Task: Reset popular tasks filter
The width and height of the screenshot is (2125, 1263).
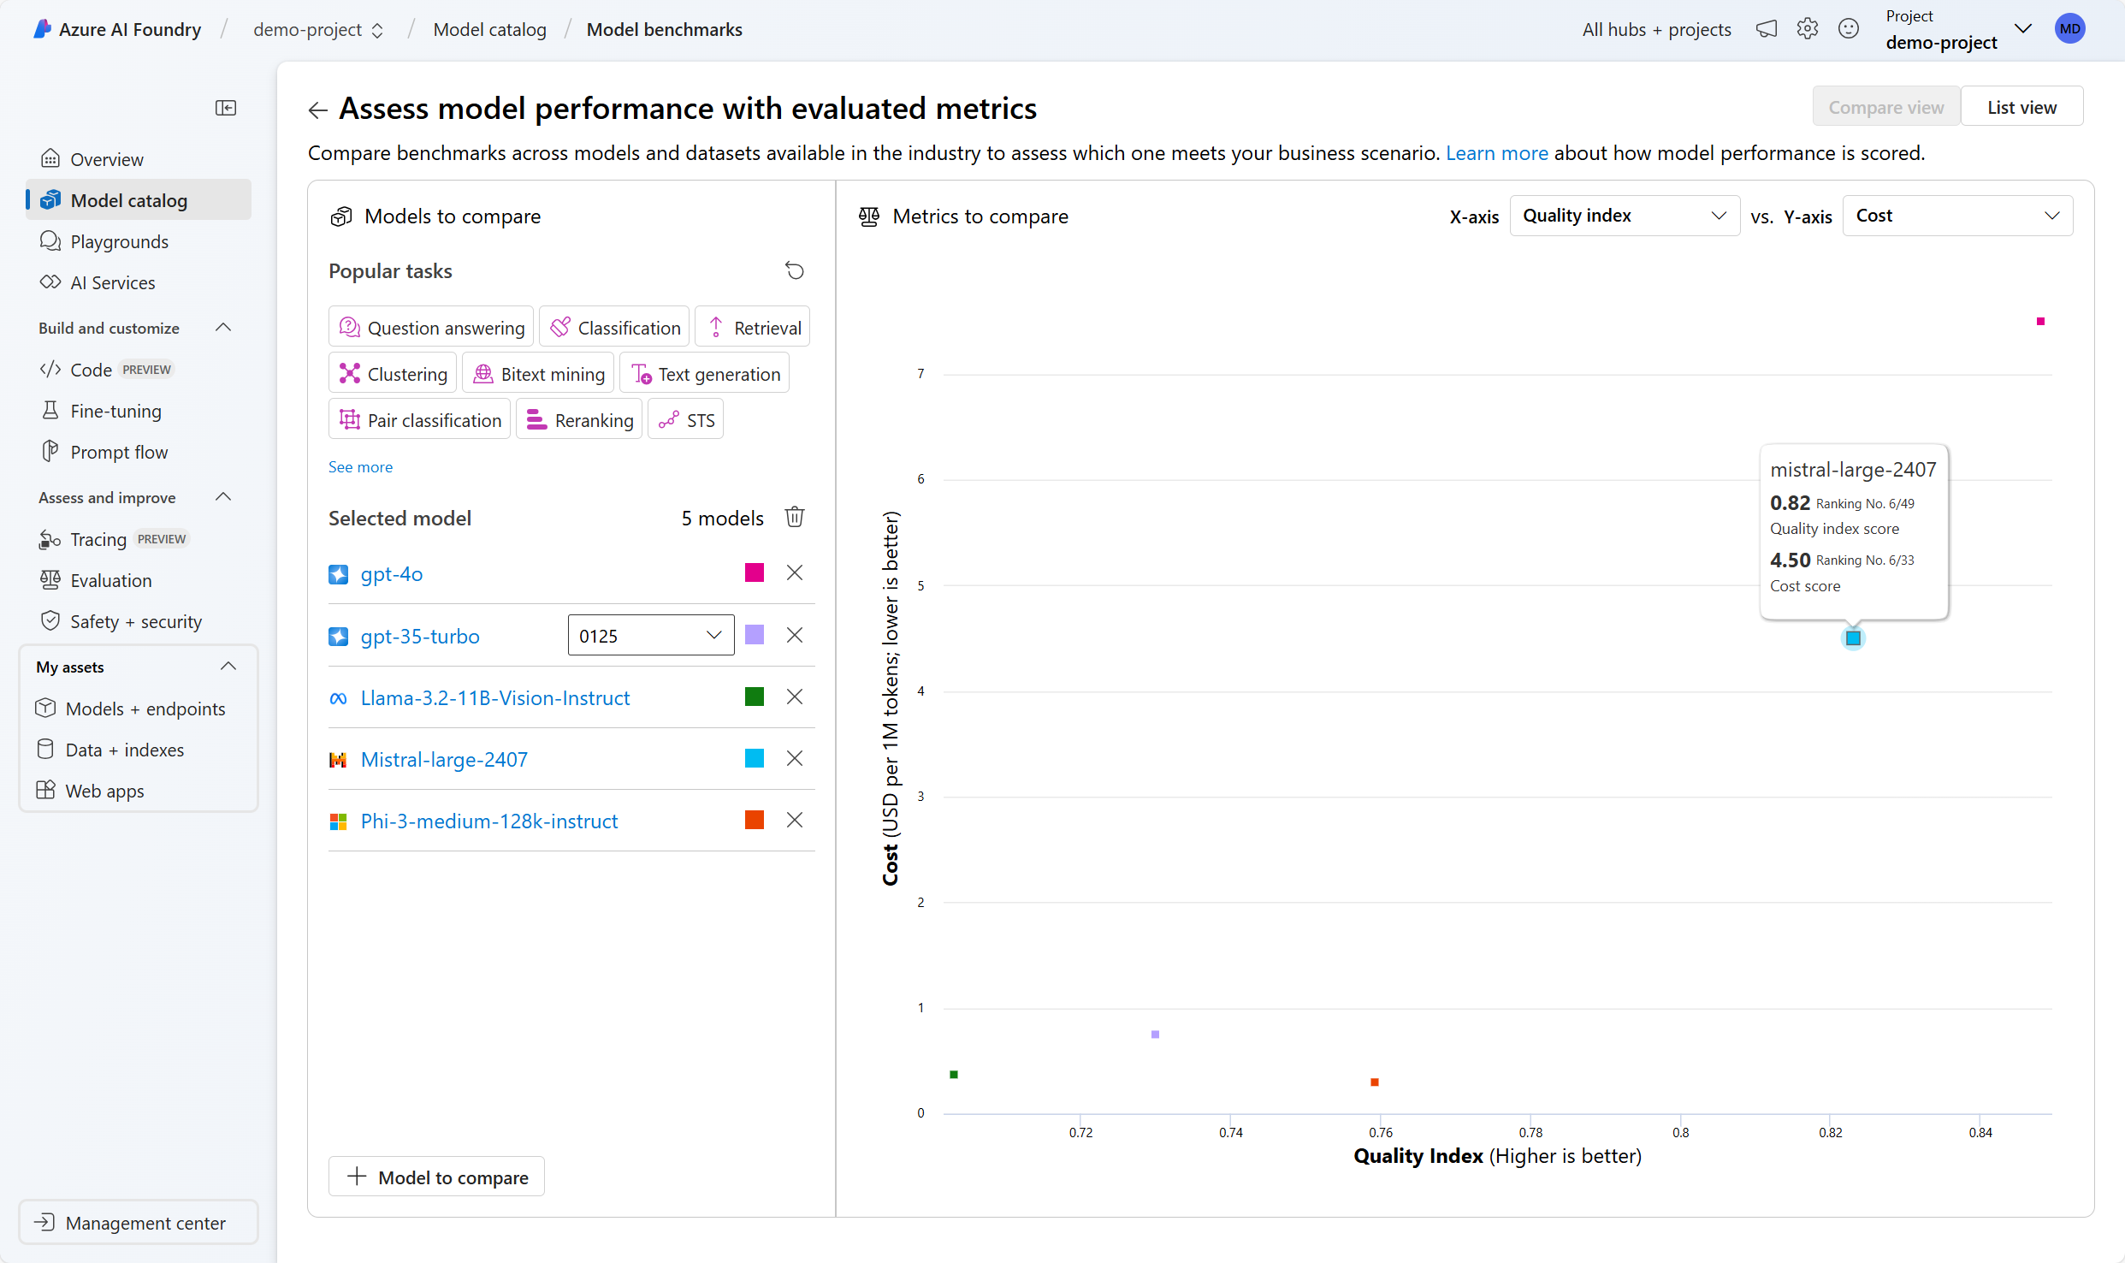Action: [795, 271]
